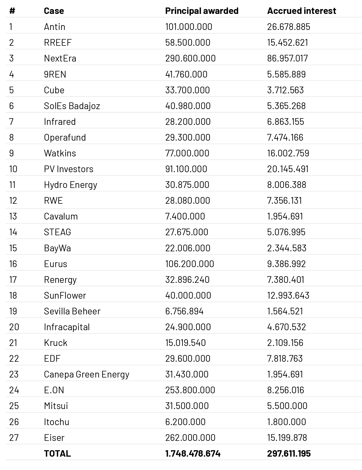Viewport: 362px width, 470px height.
Task: Click the # column header
Action: [12, 11]
